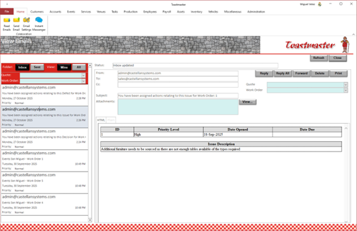Open the File menu
357x231 pixels.
[x=7, y=11]
